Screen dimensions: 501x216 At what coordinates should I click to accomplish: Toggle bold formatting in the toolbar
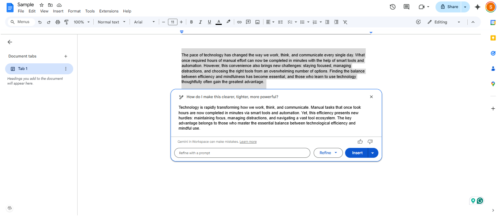[x=191, y=22]
